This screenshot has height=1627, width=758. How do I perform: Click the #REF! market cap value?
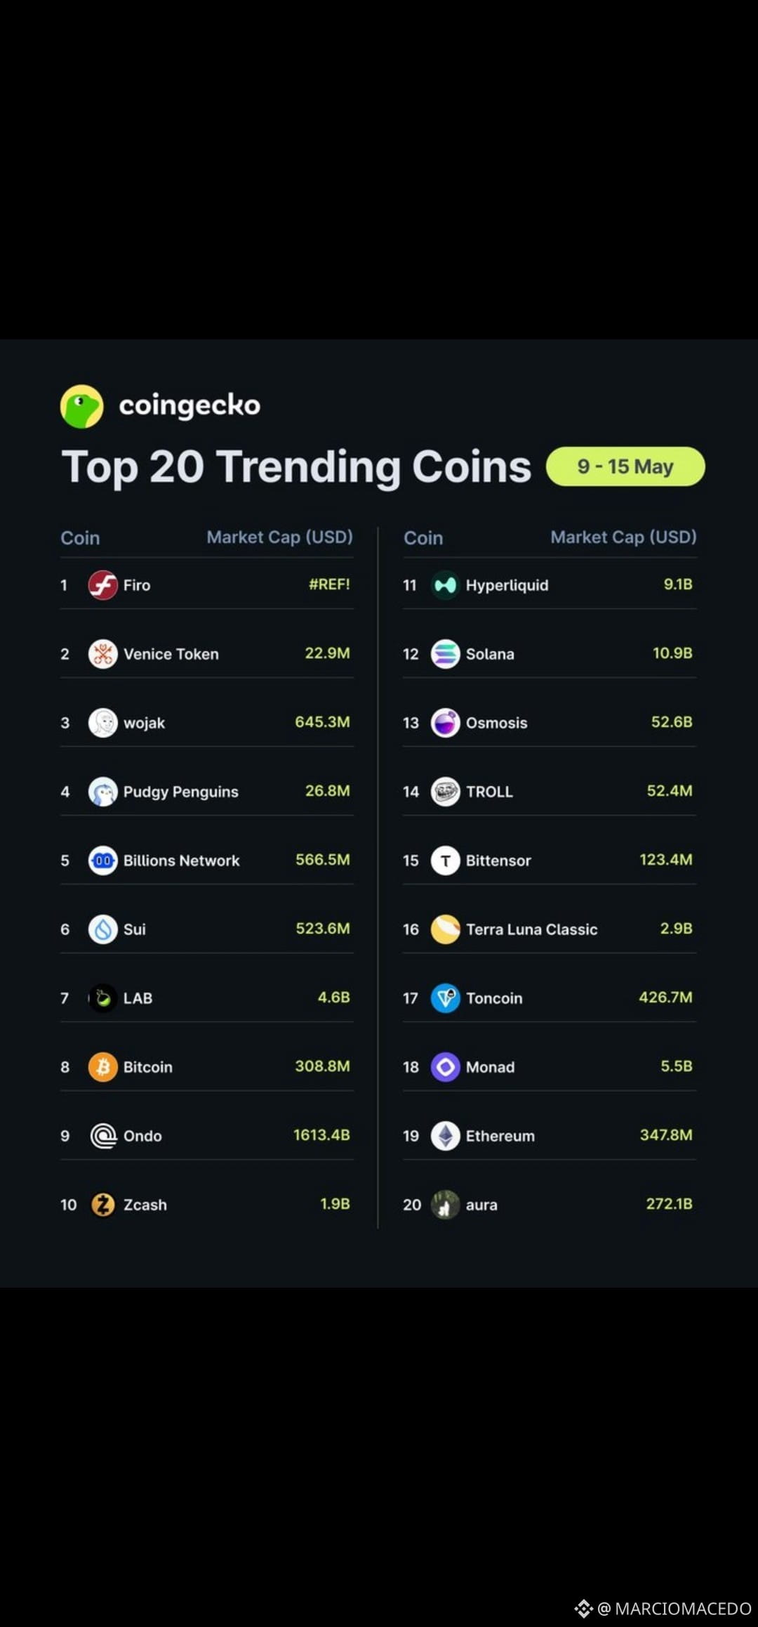coord(329,584)
